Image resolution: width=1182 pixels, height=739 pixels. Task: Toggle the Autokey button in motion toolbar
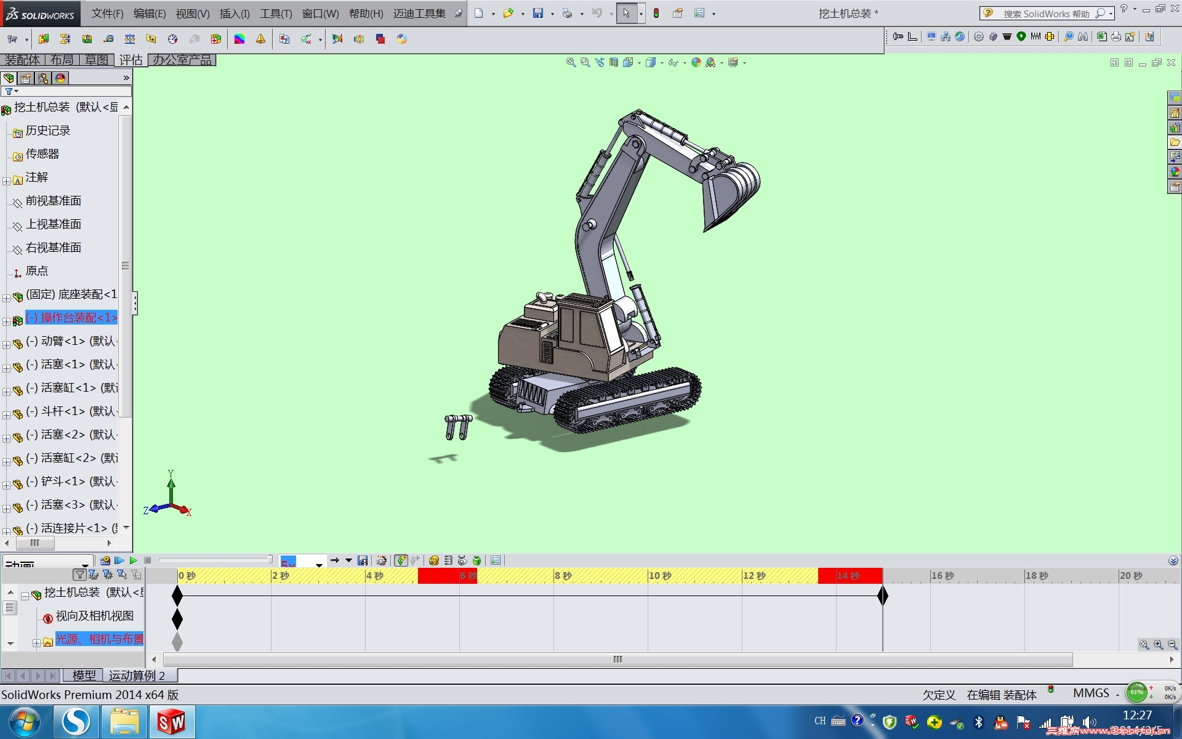[x=401, y=560]
